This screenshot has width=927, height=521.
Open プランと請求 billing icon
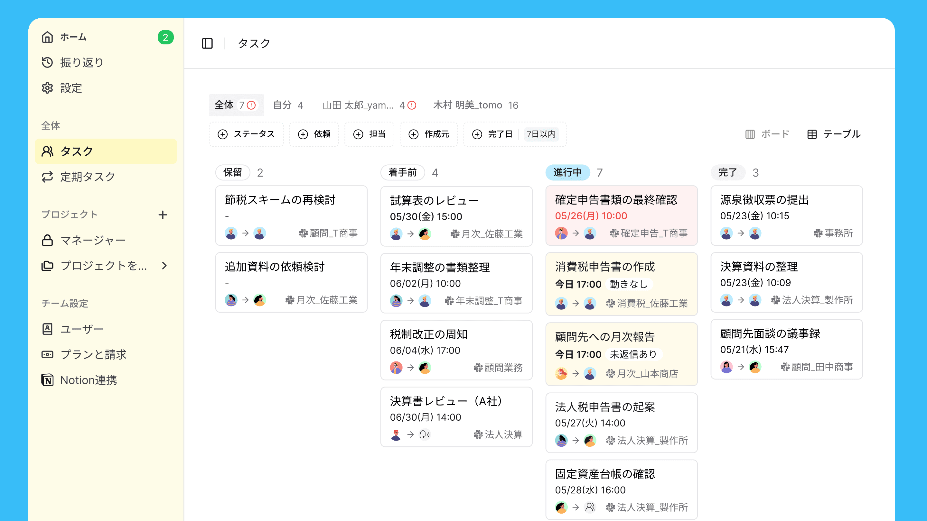tap(47, 354)
